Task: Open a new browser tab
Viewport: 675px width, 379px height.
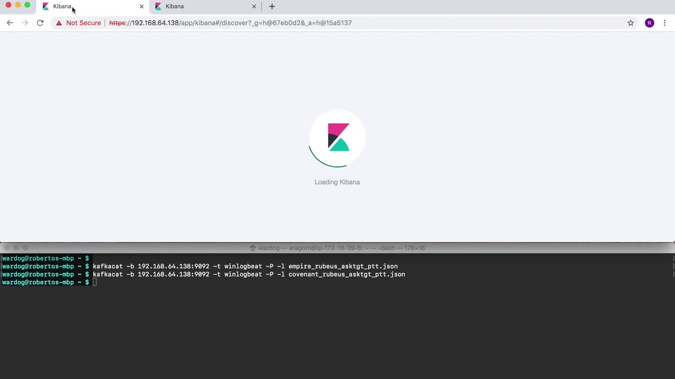Action: click(x=272, y=6)
